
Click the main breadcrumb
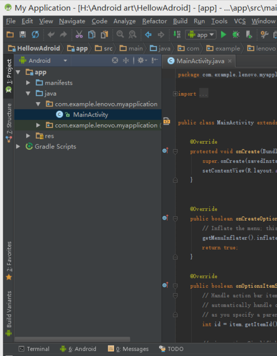point(131,48)
